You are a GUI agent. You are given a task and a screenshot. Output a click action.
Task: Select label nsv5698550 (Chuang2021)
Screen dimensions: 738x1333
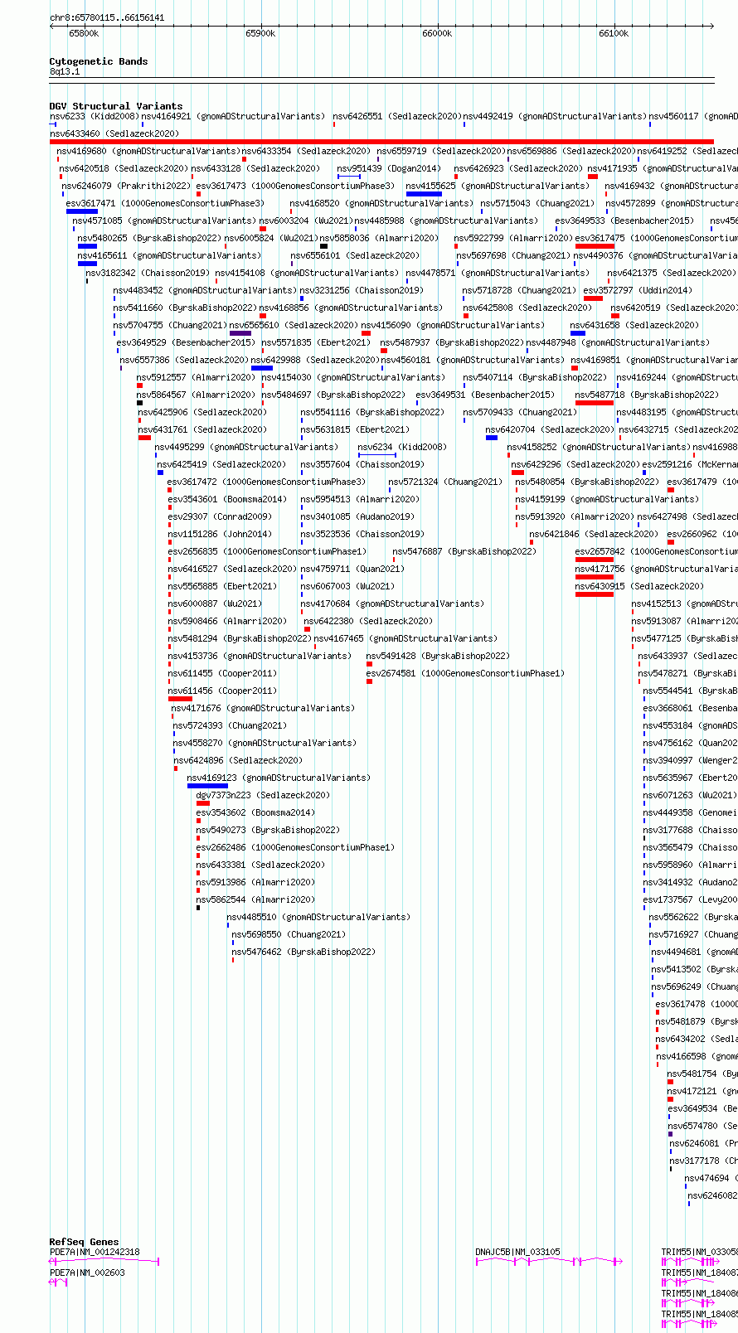pos(289,934)
